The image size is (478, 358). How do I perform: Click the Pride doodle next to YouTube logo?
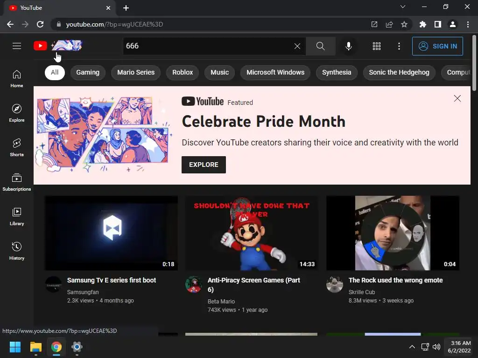67,45
